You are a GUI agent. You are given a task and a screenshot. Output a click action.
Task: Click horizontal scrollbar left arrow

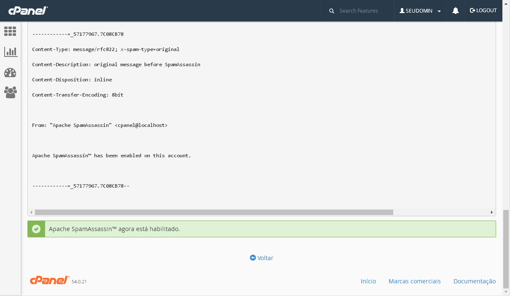31,213
